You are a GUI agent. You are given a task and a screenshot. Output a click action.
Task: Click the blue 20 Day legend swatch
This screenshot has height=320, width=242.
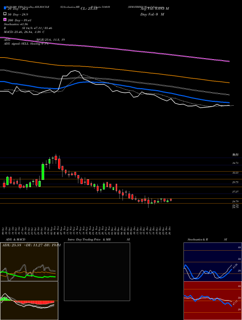click(5, 8)
